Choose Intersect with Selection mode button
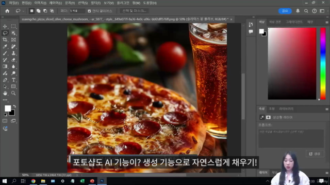This screenshot has height=185, width=330. click(52, 11)
